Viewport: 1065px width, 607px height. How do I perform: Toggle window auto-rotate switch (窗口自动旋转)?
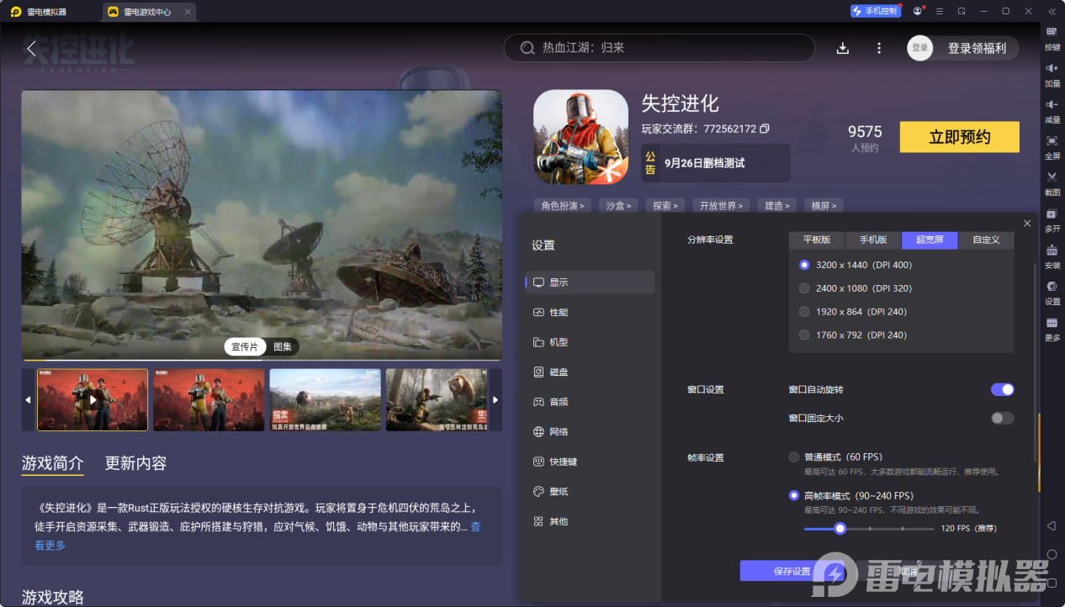point(1002,389)
